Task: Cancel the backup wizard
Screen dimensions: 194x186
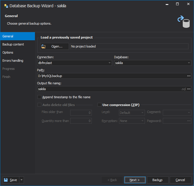Action: coord(180,180)
